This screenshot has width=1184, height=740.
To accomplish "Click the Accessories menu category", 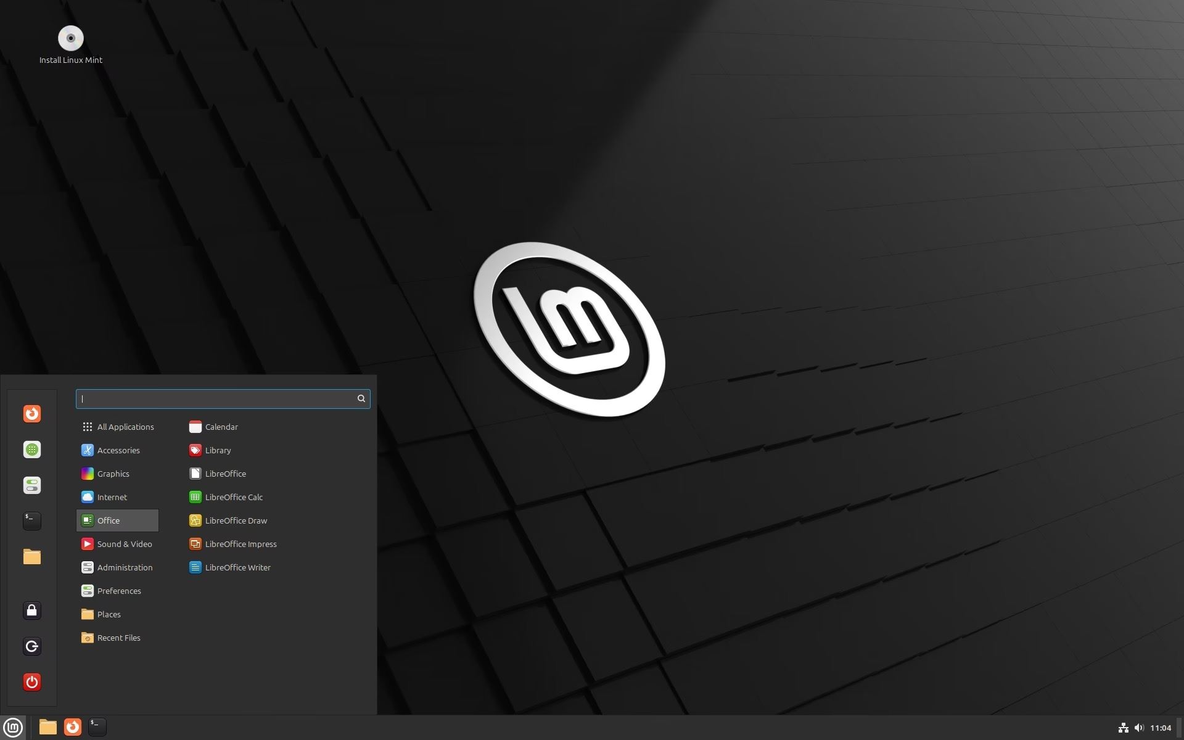I will point(118,450).
